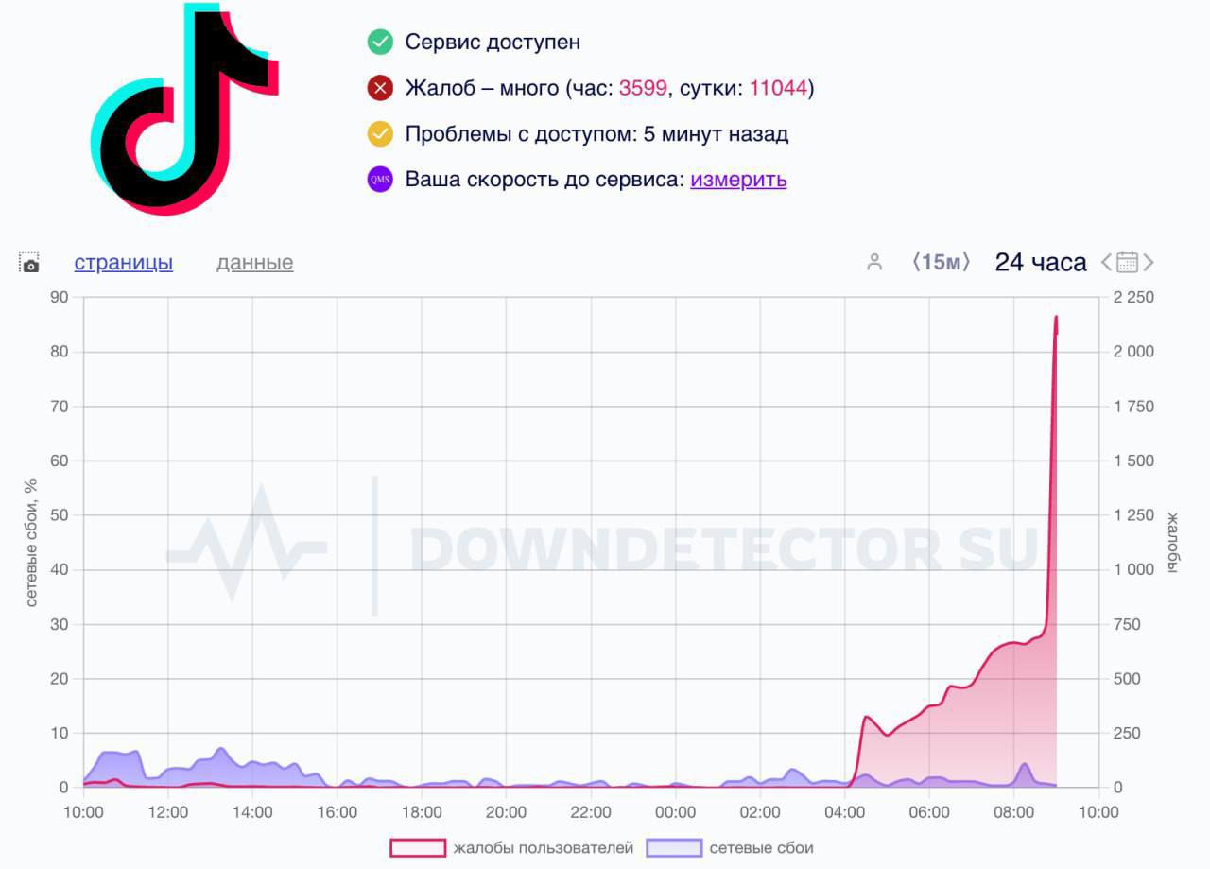Click the purple QMS speed icon

[x=380, y=180]
